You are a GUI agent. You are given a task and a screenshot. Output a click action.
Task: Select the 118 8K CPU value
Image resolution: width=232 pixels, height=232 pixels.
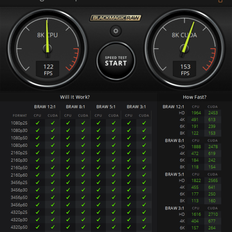click(x=195, y=167)
